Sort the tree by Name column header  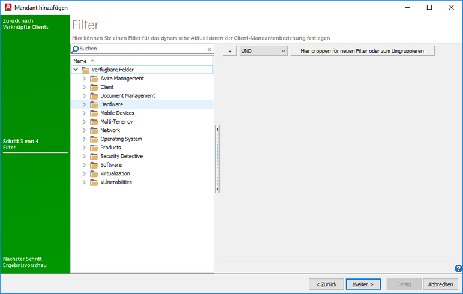[x=80, y=61]
